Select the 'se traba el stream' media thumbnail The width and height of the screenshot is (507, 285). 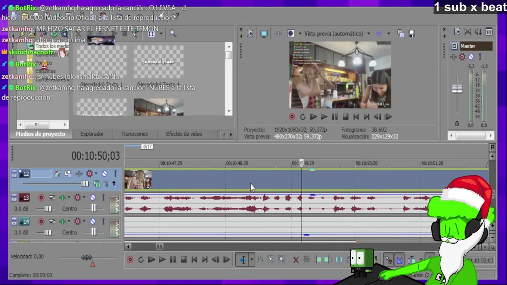coord(158,62)
